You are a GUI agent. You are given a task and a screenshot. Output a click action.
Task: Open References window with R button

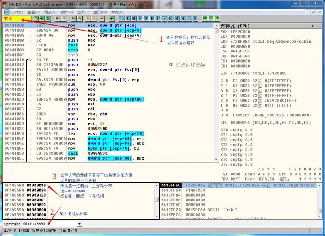click(183, 19)
